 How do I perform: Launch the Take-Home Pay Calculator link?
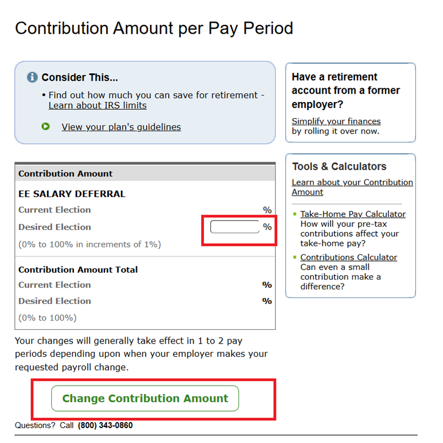pos(353,214)
